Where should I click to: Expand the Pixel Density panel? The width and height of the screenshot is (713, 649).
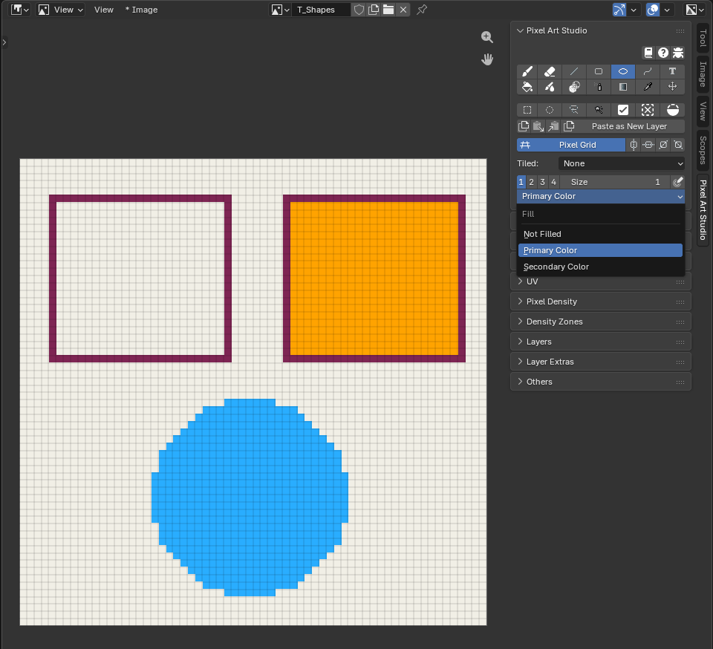(x=601, y=301)
